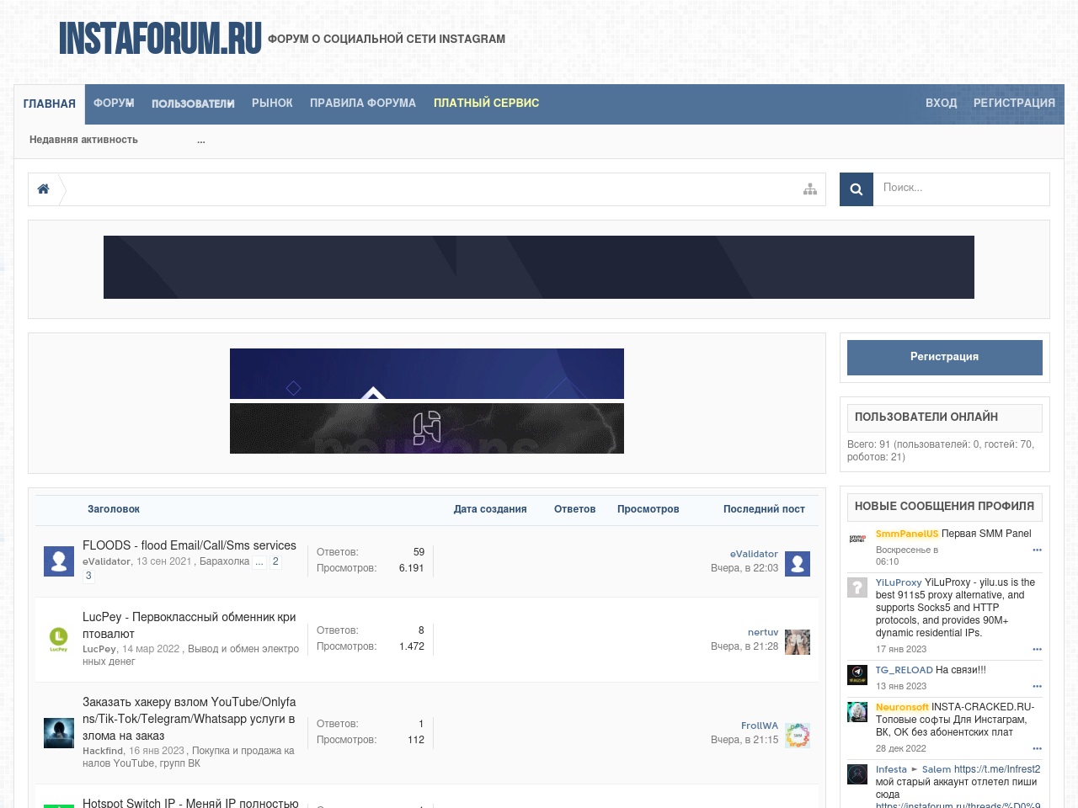Open Барахолка category link
The width and height of the screenshot is (1078, 808).
225,561
